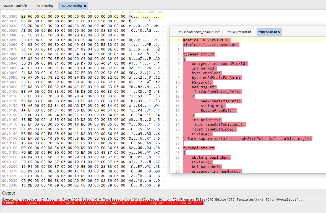Click the #include "../trcommon.bt" line
Viewport: 326px width, 213px height.
[211, 45]
